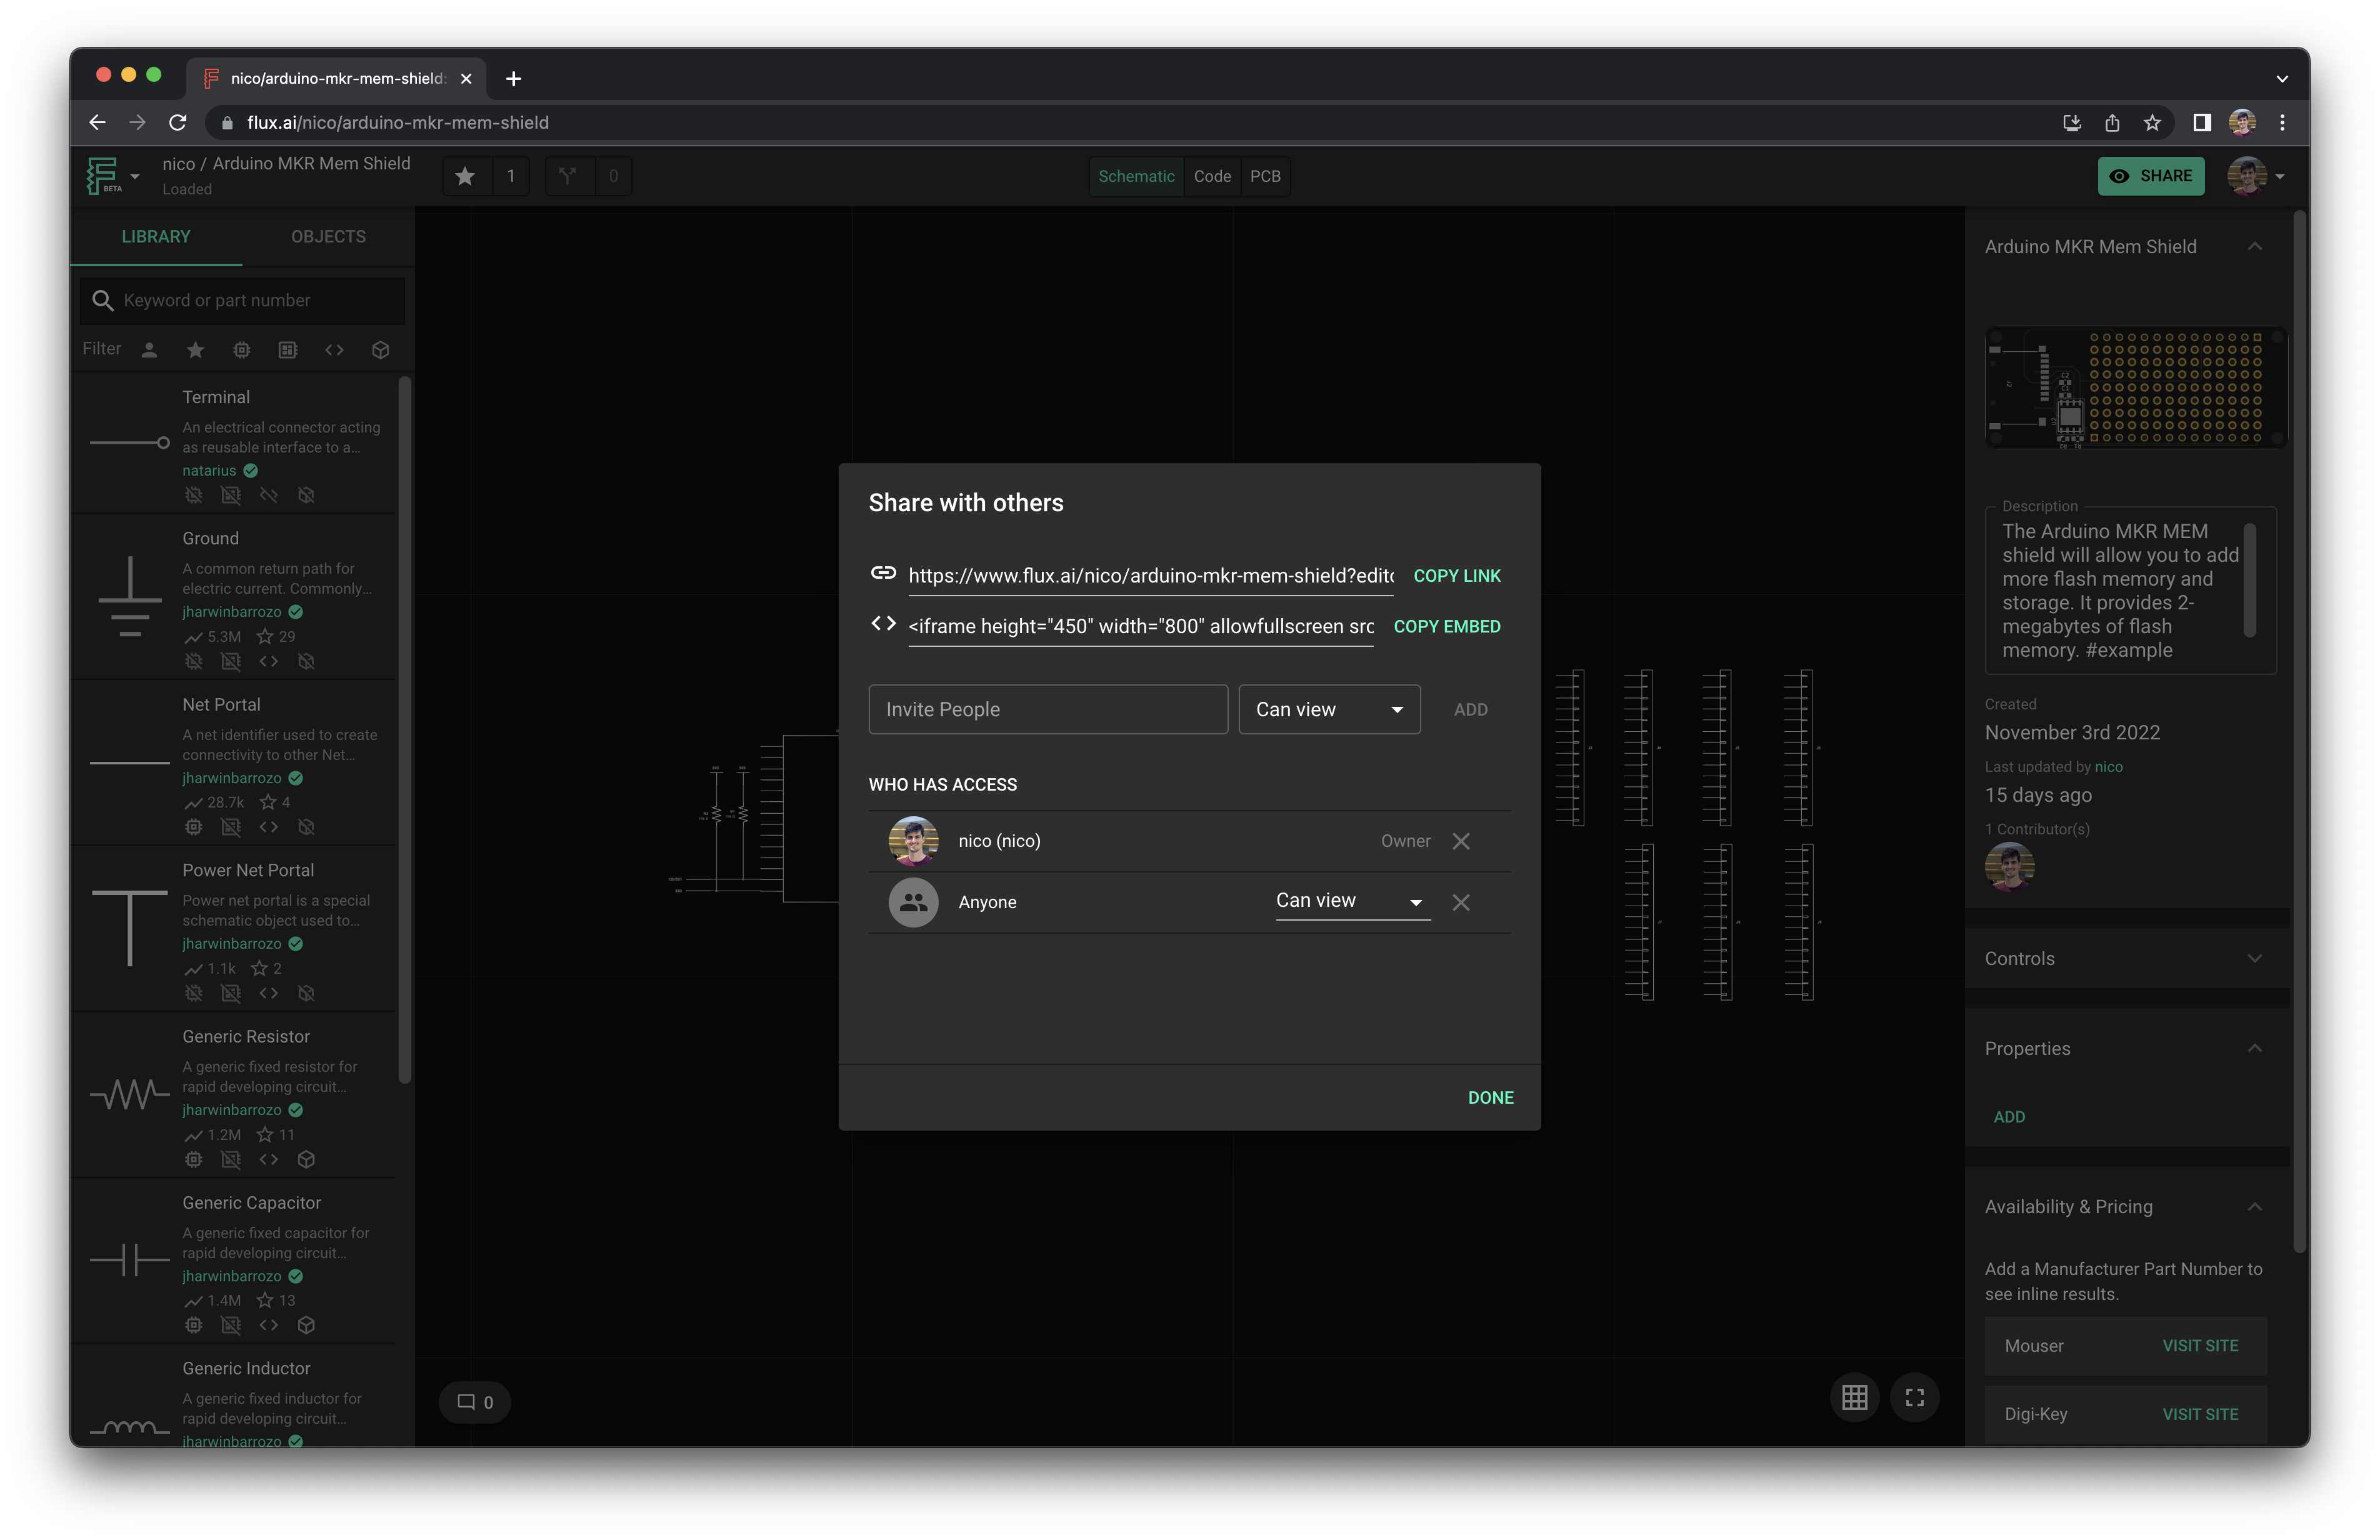Viewport: 2380px width, 1540px height.
Task: Click COPY EMBED button
Action: pos(1447,626)
